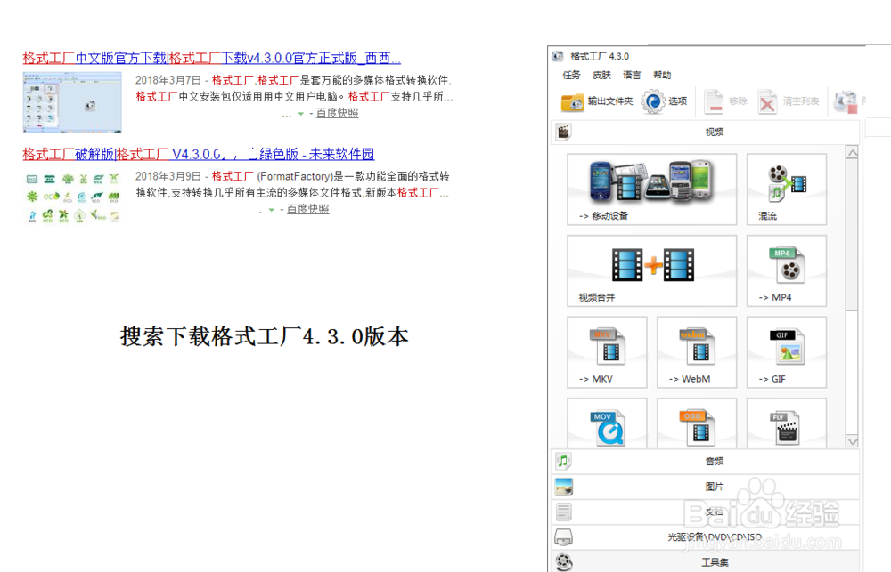Click the 移除 toolbar icon
This screenshot has height=572, width=891.
coord(714,102)
